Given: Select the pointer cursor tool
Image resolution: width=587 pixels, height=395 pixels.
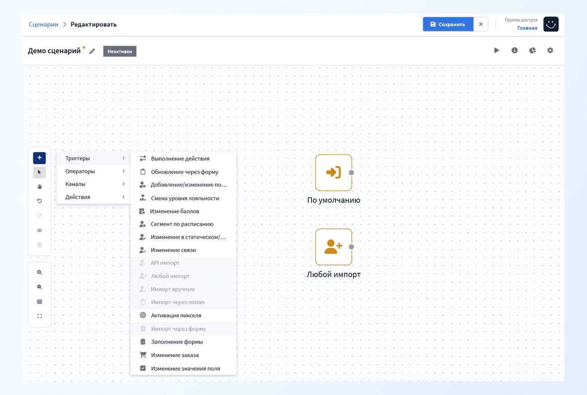Looking at the screenshot, I should [x=39, y=172].
